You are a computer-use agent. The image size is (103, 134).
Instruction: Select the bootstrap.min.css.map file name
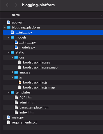(x=40, y=67)
